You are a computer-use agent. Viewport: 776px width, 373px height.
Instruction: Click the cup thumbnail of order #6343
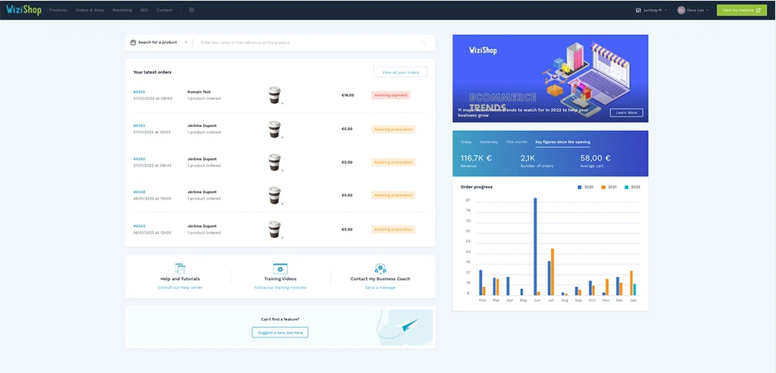tap(274, 229)
